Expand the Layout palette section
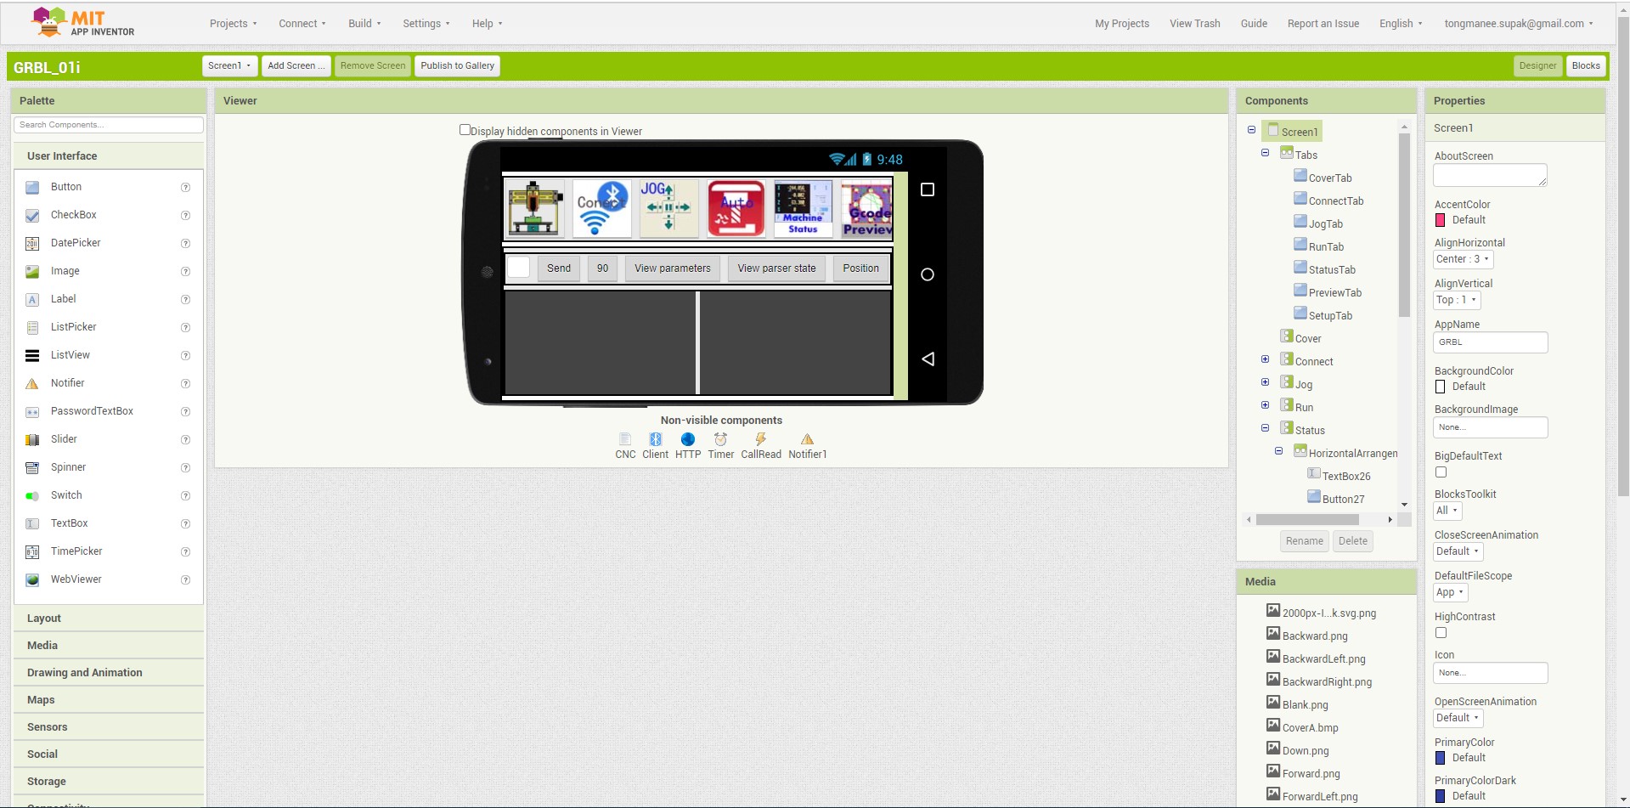 (x=109, y=619)
